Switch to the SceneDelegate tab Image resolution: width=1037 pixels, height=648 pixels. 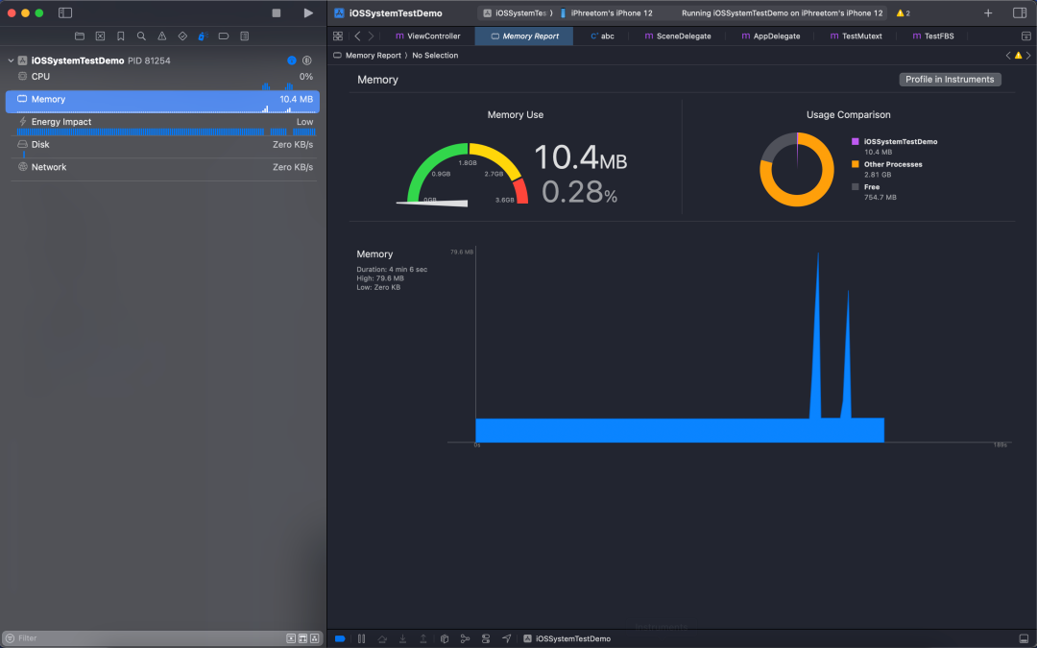coord(678,36)
